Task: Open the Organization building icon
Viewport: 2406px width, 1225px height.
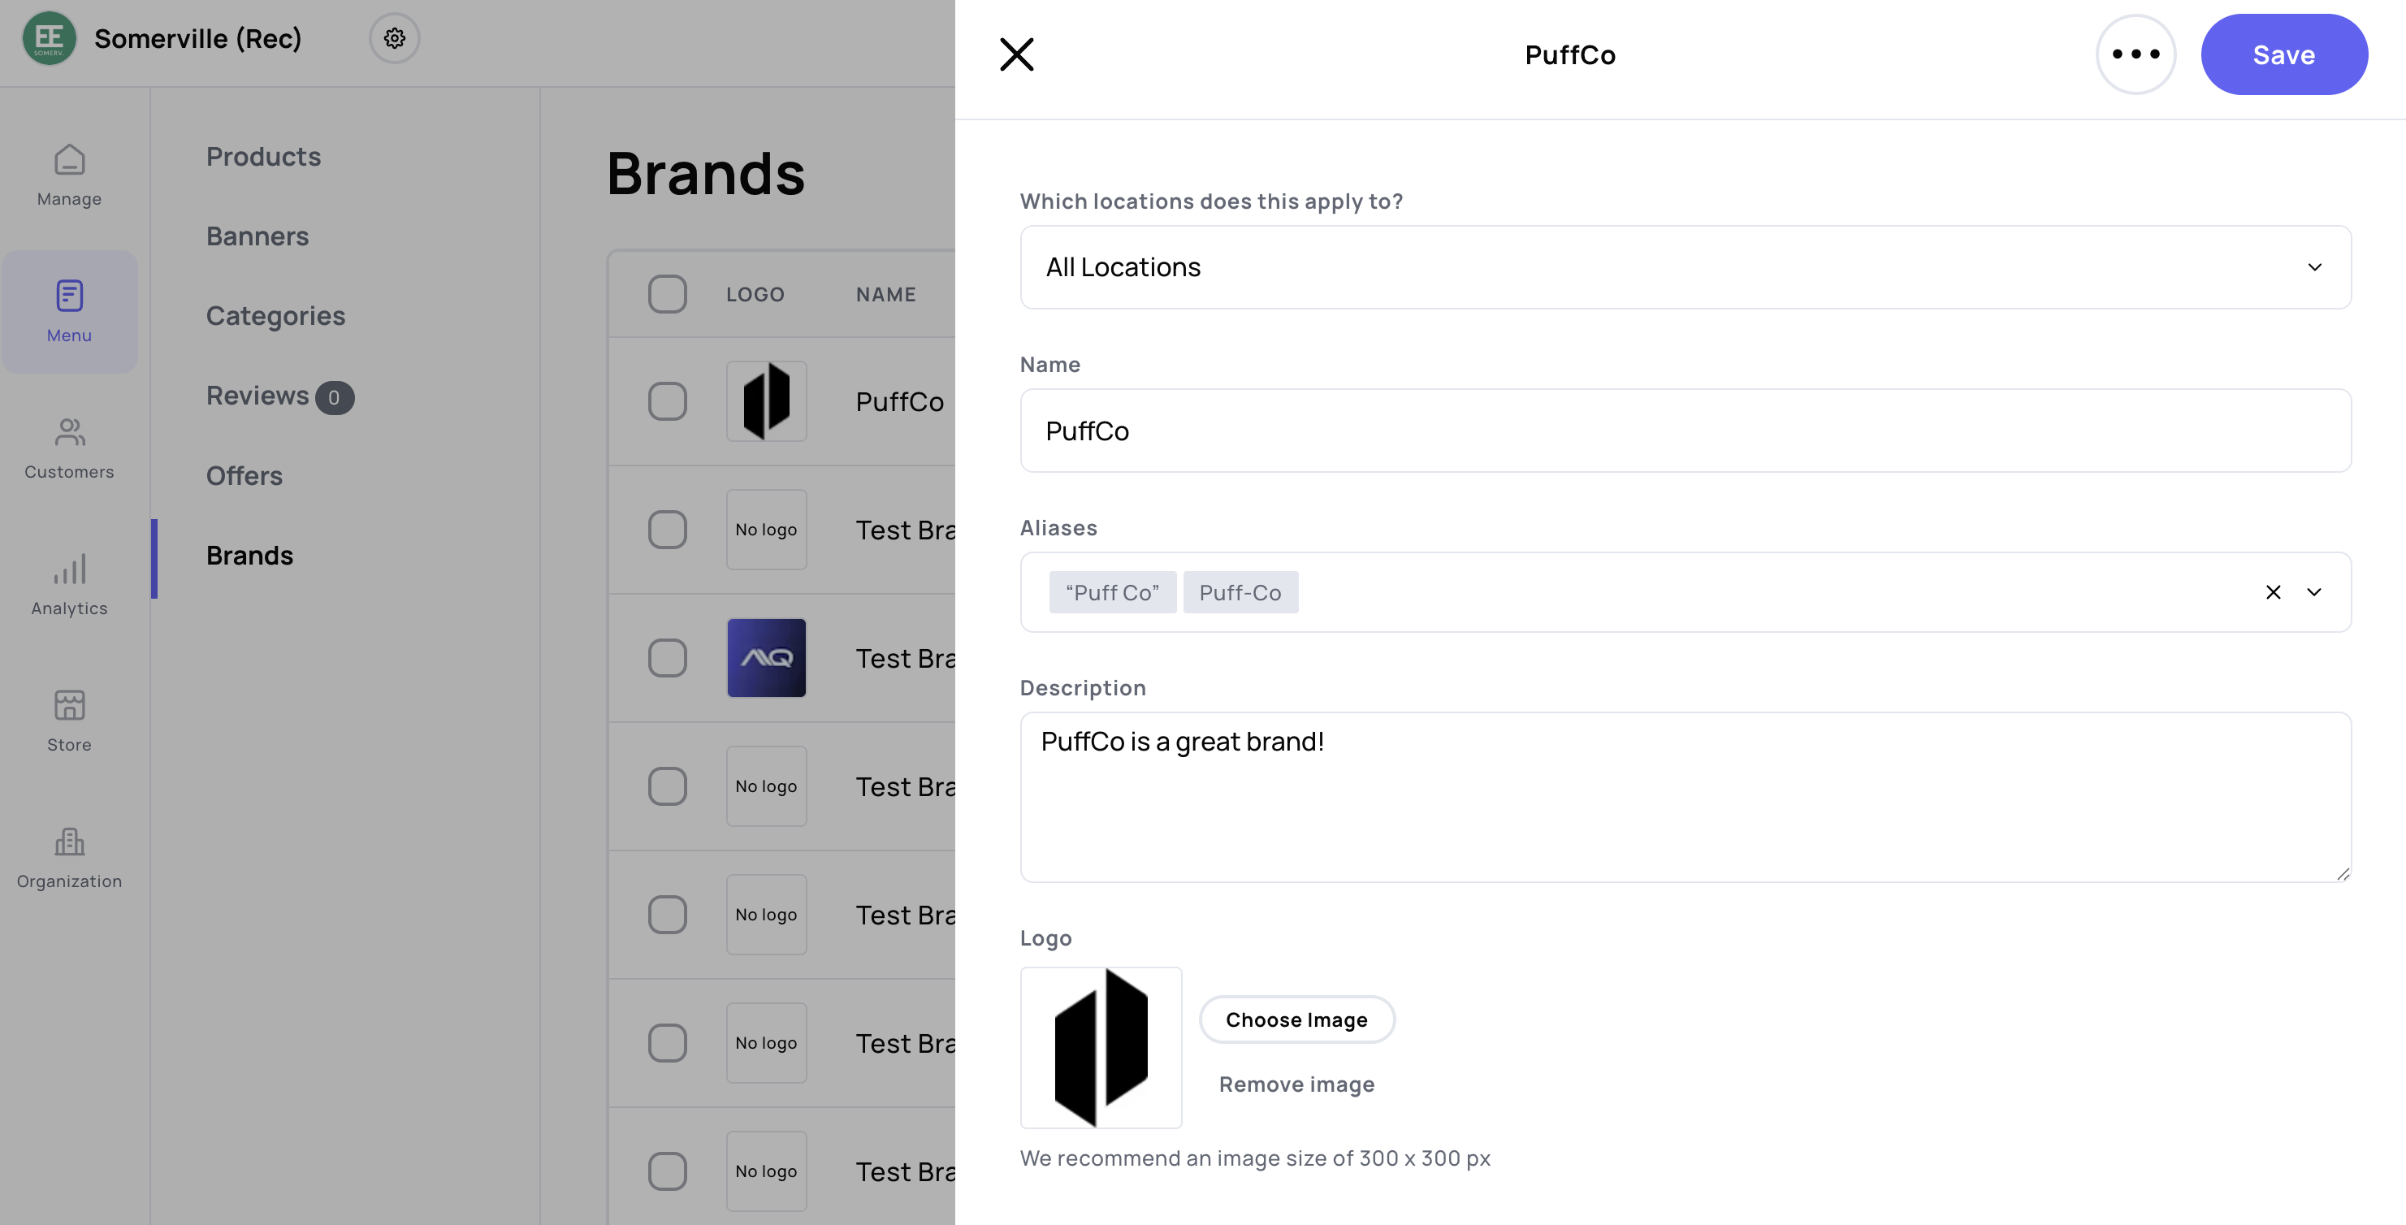Action: tap(69, 843)
